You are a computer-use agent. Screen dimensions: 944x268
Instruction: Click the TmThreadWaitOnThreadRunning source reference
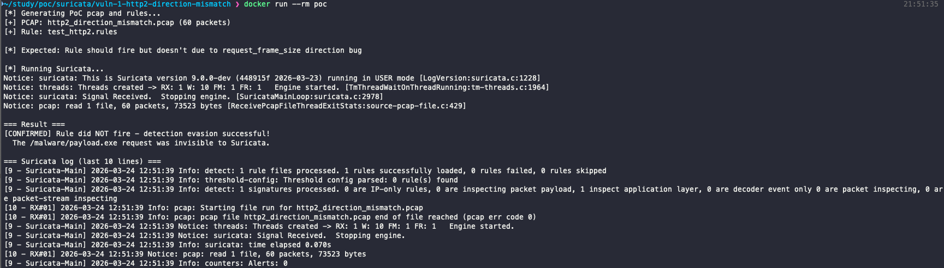pos(447,87)
